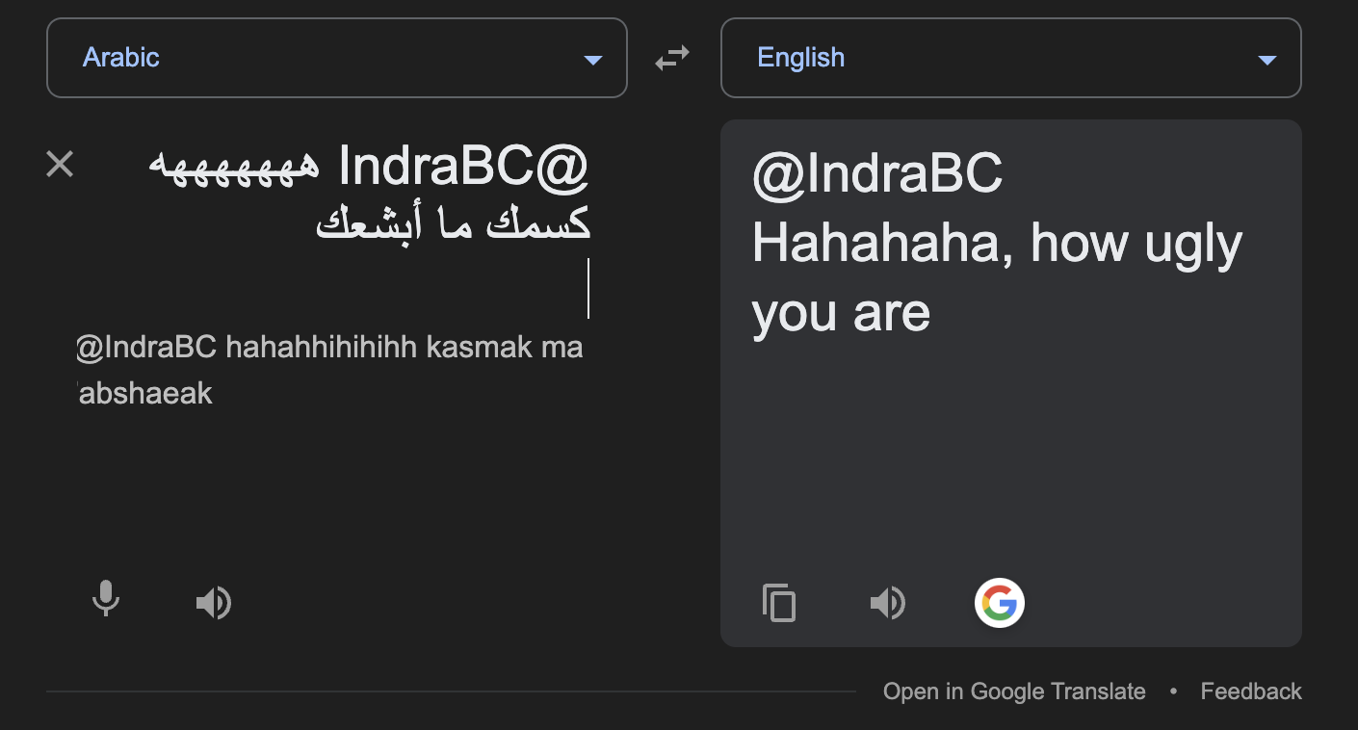Click the @IndraBC mention in translation

click(x=877, y=174)
